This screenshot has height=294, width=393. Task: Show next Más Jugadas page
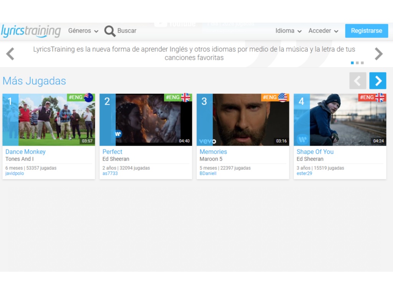pyautogui.click(x=378, y=80)
